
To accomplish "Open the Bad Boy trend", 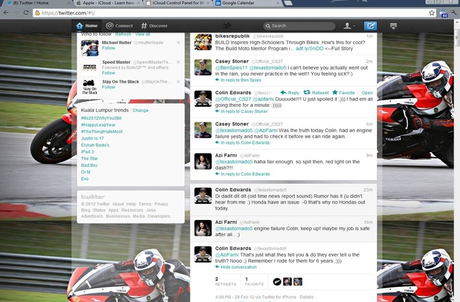I will coord(89,165).
